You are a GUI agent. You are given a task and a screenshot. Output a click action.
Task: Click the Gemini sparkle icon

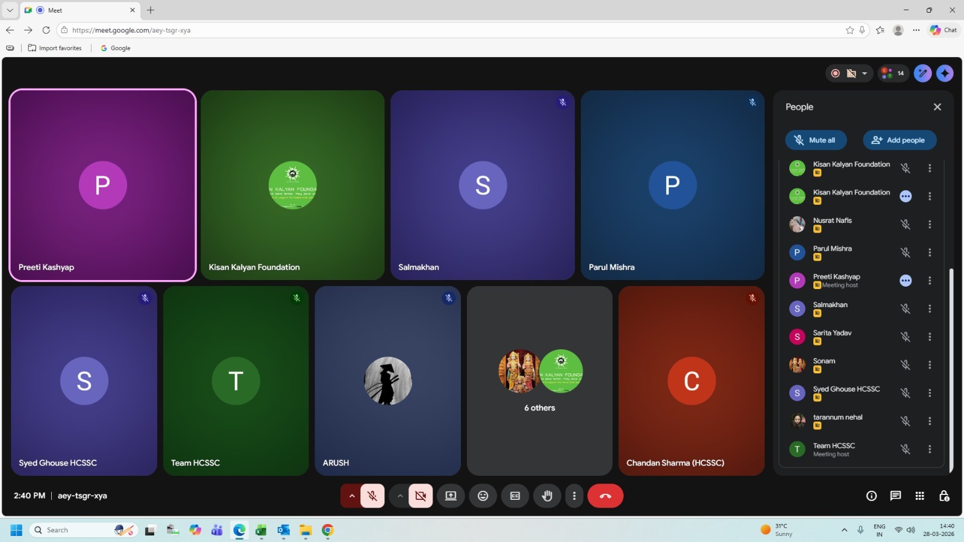pos(945,73)
